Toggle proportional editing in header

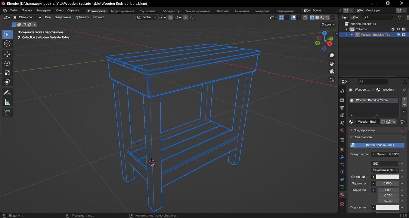click(186, 17)
